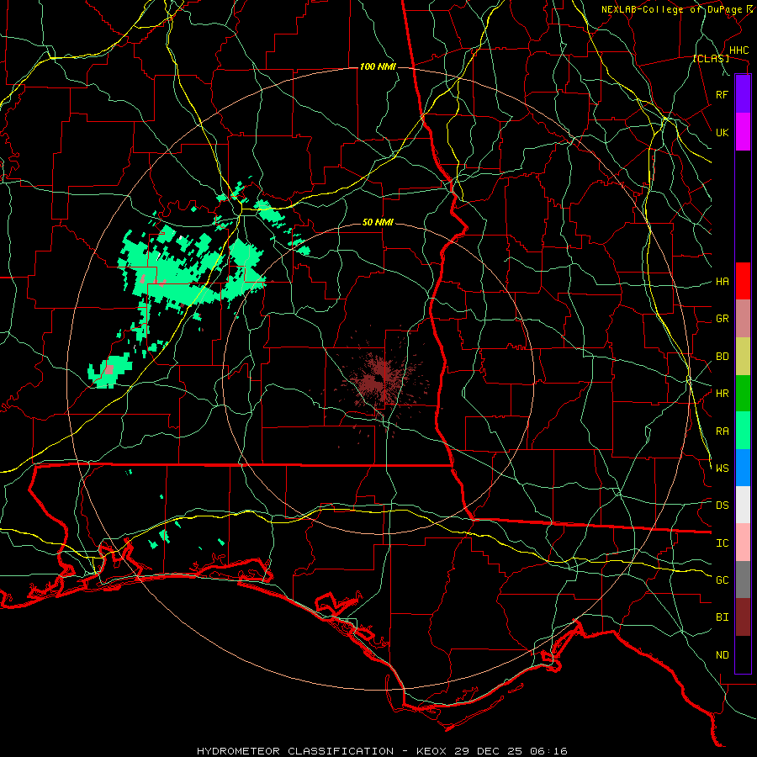The height and width of the screenshot is (757, 757).
Task: Click the RA legend label
Action: 723,431
